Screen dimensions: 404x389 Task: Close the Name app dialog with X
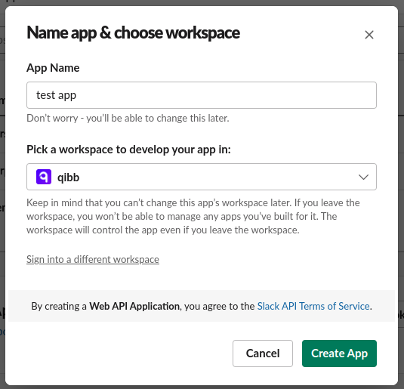pyautogui.click(x=369, y=35)
